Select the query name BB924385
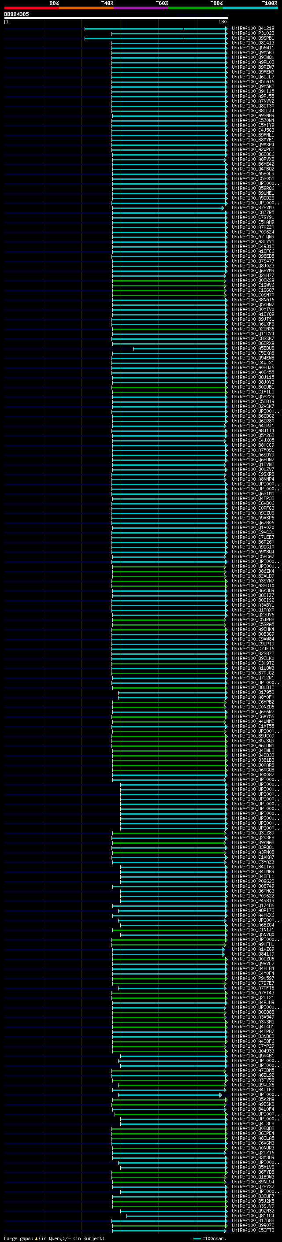Image resolution: width=282 pixels, height=1242 pixels. click(16, 14)
